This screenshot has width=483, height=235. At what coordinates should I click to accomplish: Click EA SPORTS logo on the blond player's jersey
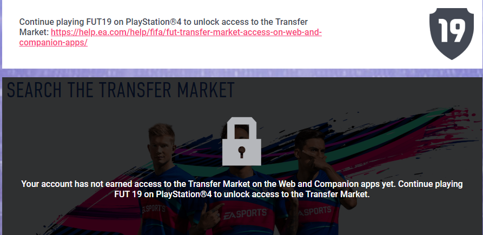point(153,210)
